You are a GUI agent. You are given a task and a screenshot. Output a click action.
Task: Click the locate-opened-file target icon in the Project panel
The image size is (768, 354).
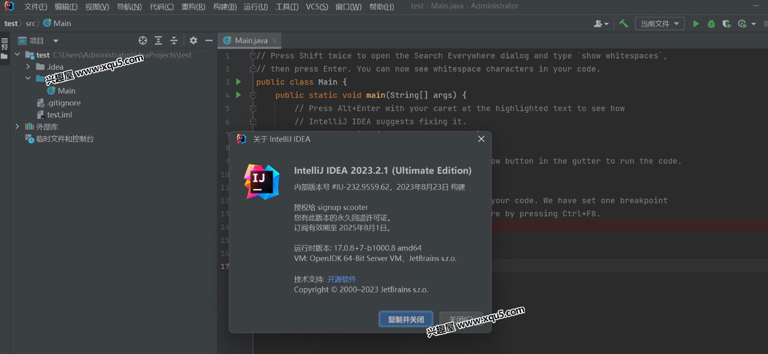[143, 41]
